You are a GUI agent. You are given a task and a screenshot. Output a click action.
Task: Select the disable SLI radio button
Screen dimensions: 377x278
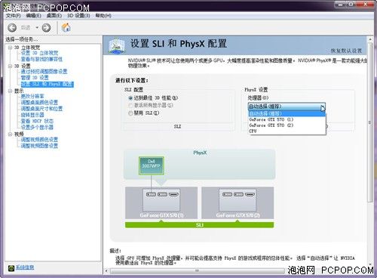130,113
